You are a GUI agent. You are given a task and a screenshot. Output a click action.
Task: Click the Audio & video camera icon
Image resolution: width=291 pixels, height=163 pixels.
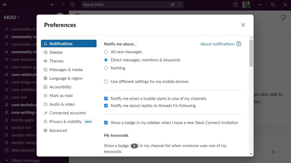pyautogui.click(x=46, y=104)
